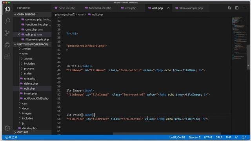This screenshot has height=141, width=251.
Task: Select functions.inc.php in Open Editors
Action: pyautogui.click(x=36, y=24)
